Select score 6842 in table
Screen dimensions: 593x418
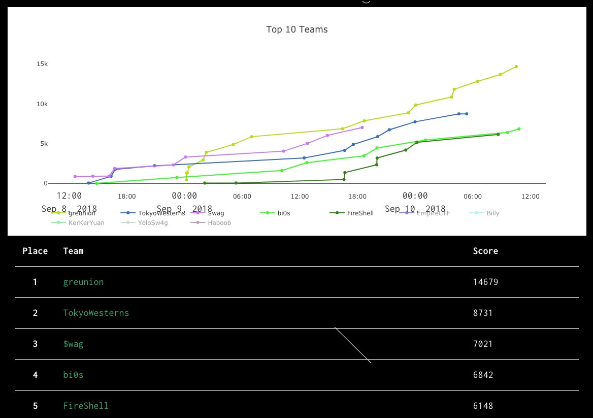coord(483,375)
